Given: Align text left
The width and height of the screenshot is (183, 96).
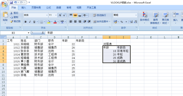Looking at the screenshot, I should (x=71, y=22).
